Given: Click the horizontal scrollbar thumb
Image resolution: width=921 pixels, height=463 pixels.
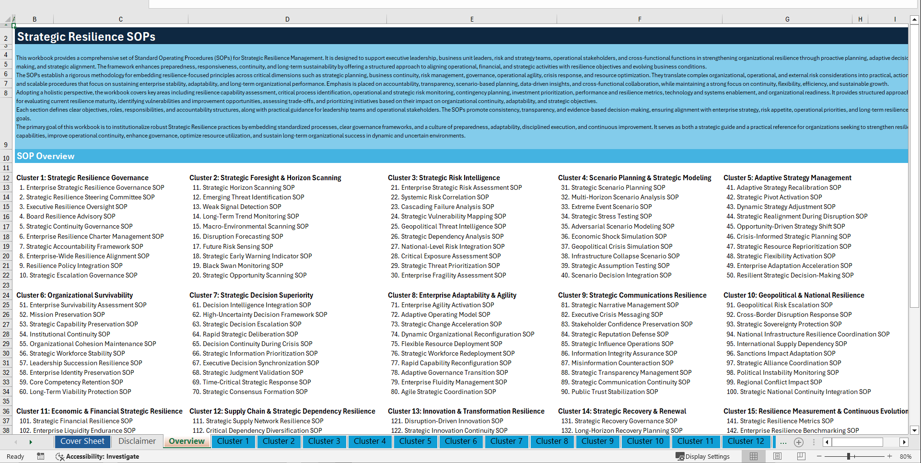Looking at the screenshot, I should click(x=857, y=442).
